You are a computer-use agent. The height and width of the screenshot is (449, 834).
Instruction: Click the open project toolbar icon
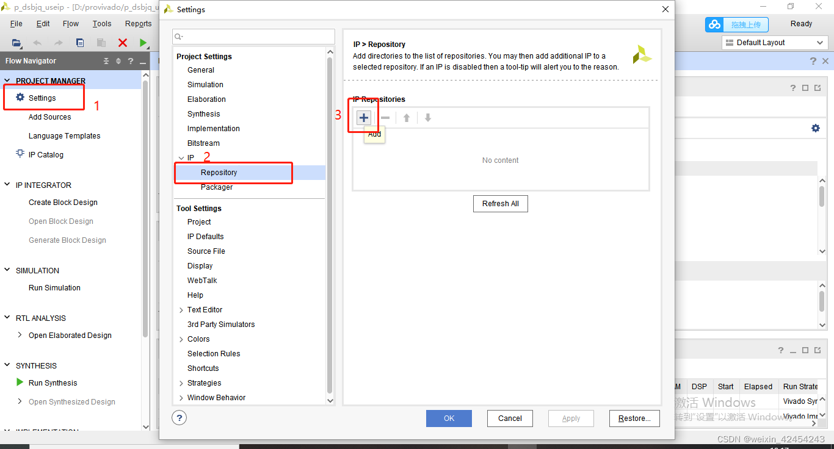[16, 43]
